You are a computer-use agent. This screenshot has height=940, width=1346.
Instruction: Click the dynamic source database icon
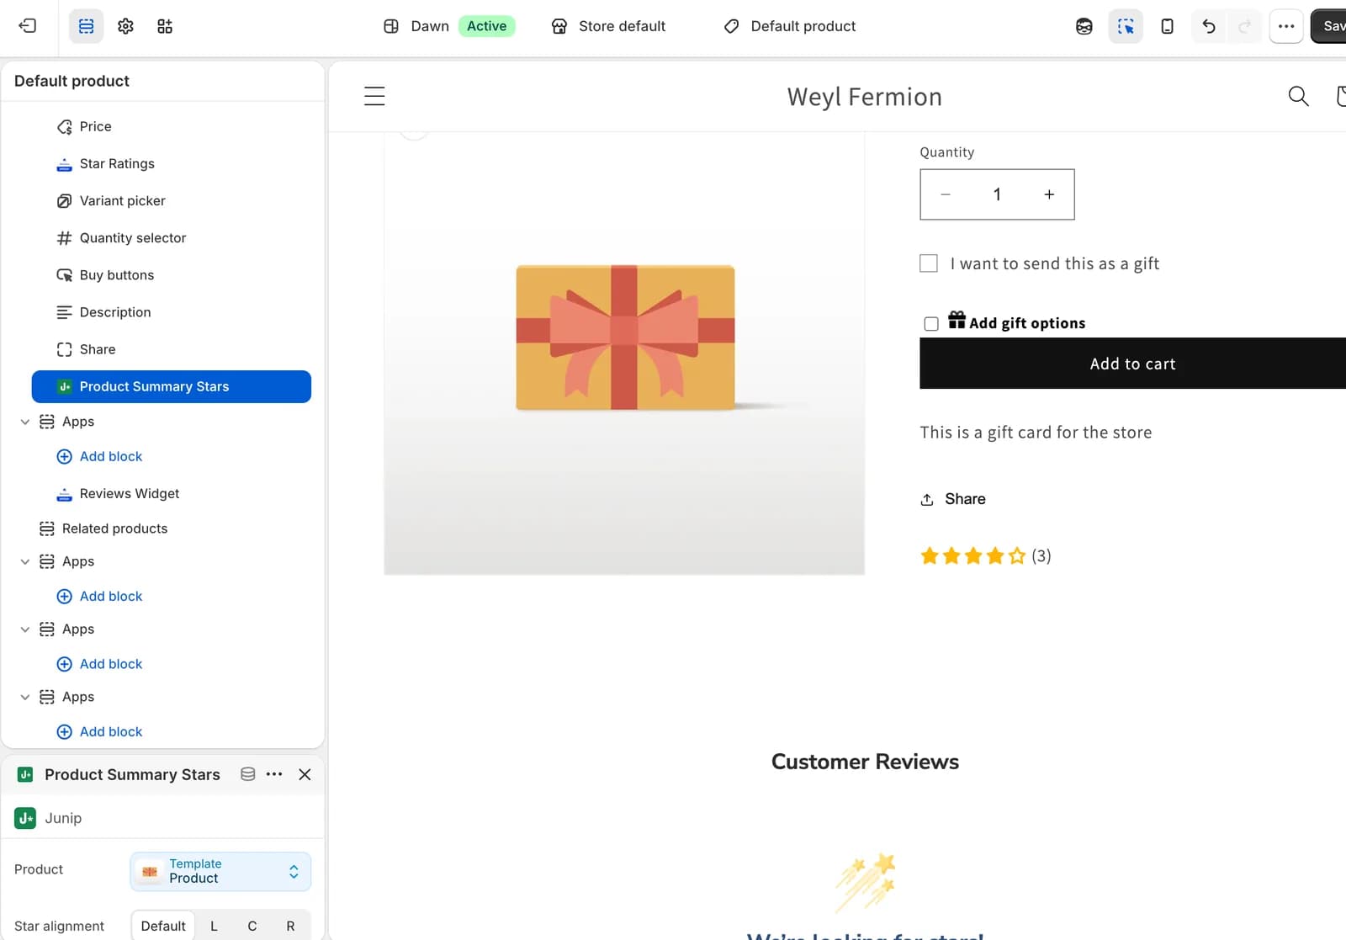[247, 774]
